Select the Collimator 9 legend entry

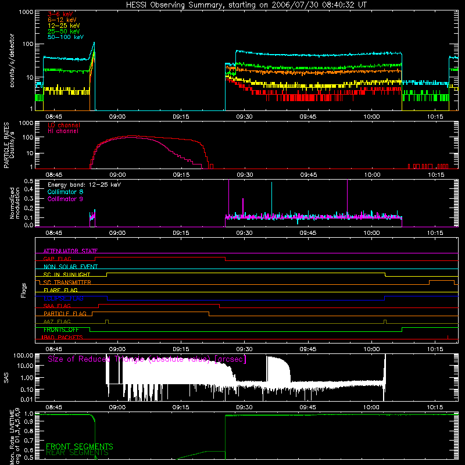(x=65, y=199)
